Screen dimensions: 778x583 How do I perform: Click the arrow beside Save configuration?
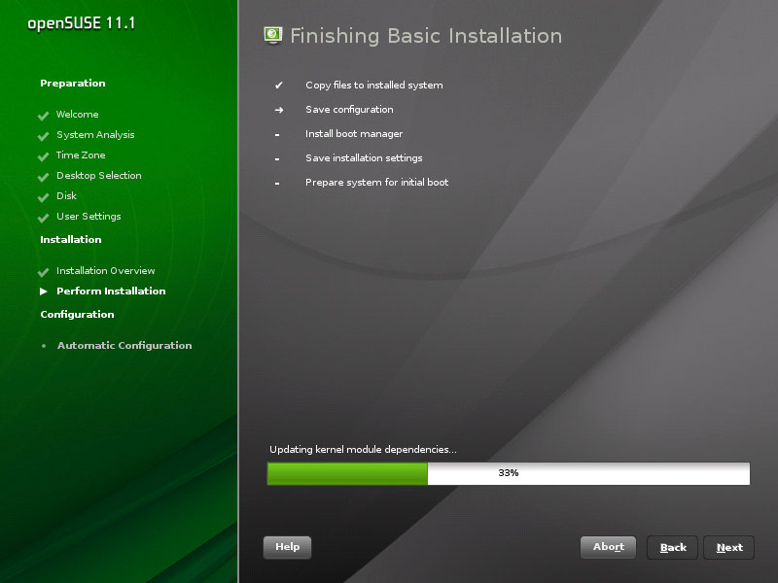coord(279,110)
